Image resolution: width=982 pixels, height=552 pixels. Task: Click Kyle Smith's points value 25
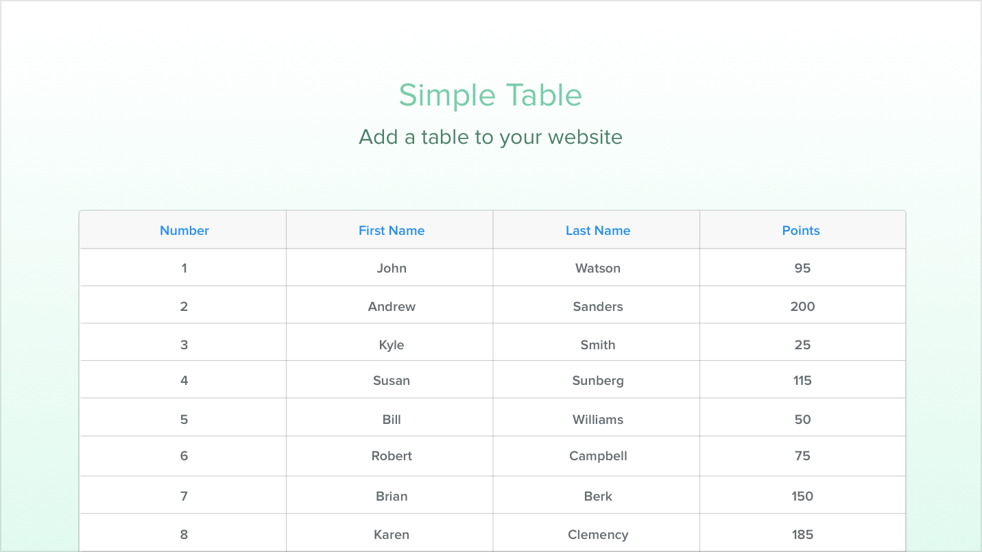[802, 344]
